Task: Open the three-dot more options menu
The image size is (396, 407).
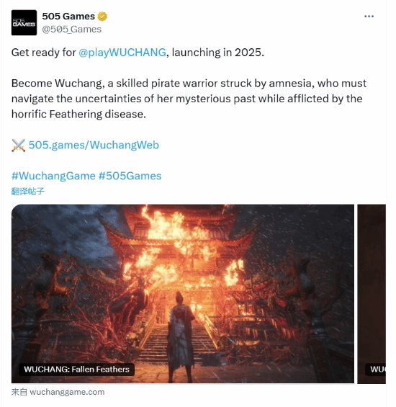Action: (x=369, y=17)
